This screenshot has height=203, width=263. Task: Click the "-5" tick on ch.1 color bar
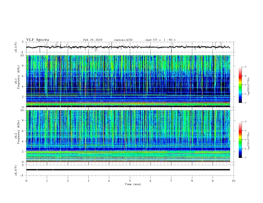[x=245, y=85]
